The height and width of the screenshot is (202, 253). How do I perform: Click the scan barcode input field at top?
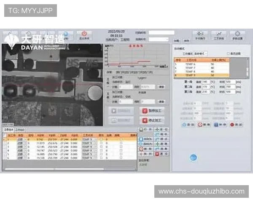(161, 33)
